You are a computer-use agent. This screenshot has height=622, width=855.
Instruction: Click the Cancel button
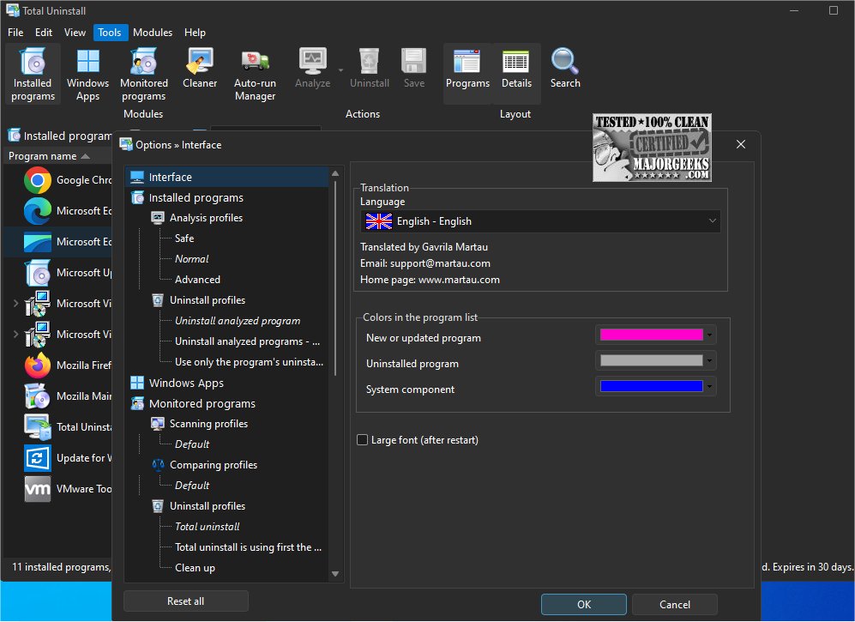(675, 604)
